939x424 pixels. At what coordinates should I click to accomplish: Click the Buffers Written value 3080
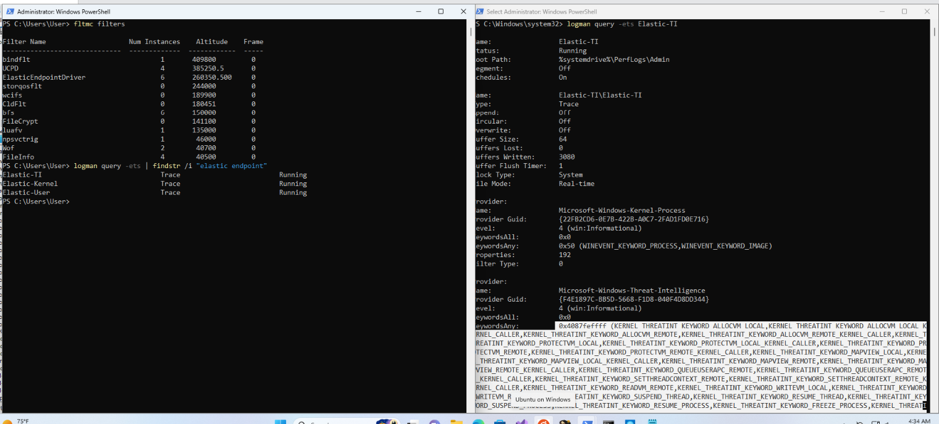(566, 157)
